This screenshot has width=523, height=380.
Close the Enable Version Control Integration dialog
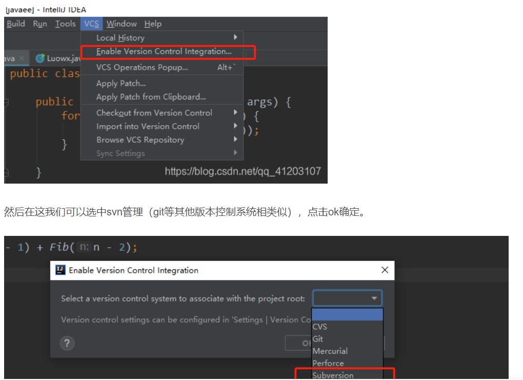(x=385, y=270)
